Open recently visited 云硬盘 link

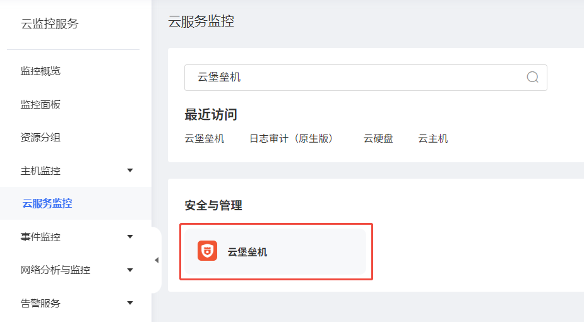click(x=378, y=138)
